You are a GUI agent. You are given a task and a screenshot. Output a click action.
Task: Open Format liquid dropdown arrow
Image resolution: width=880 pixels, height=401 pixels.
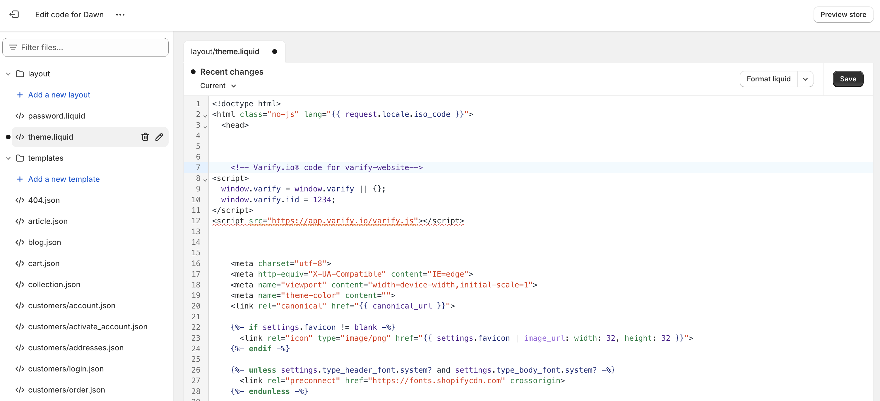(x=805, y=79)
